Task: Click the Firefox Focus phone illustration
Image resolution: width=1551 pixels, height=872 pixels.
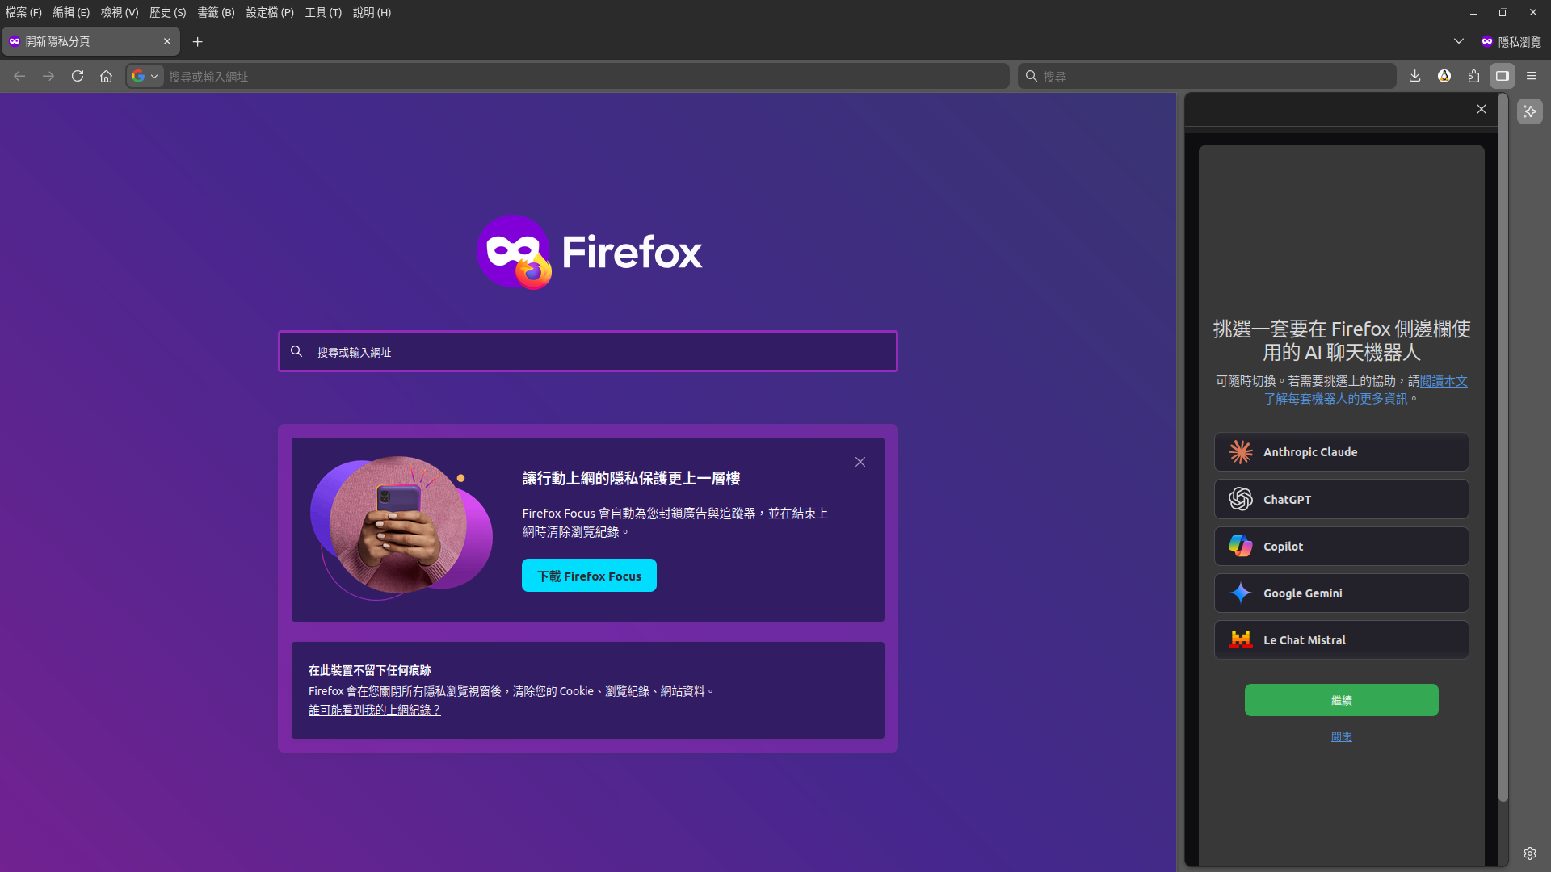Action: point(401,528)
